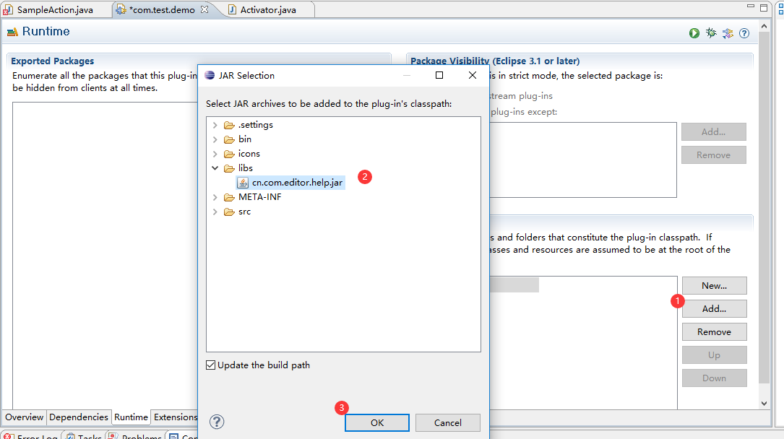Viewport: 784px width, 439px height.
Task: Click the icons folder icon
Action: (229, 154)
